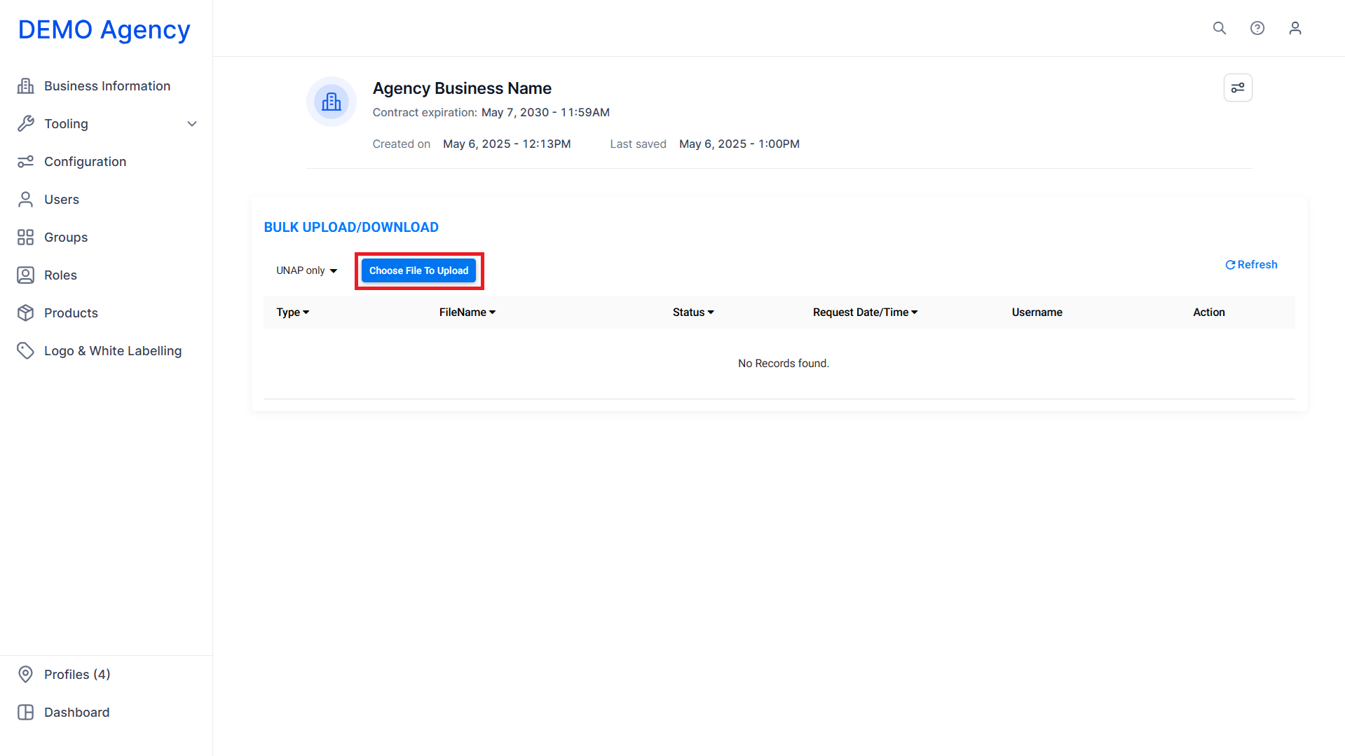The width and height of the screenshot is (1345, 756).
Task: Click the Created on date value
Action: (507, 144)
